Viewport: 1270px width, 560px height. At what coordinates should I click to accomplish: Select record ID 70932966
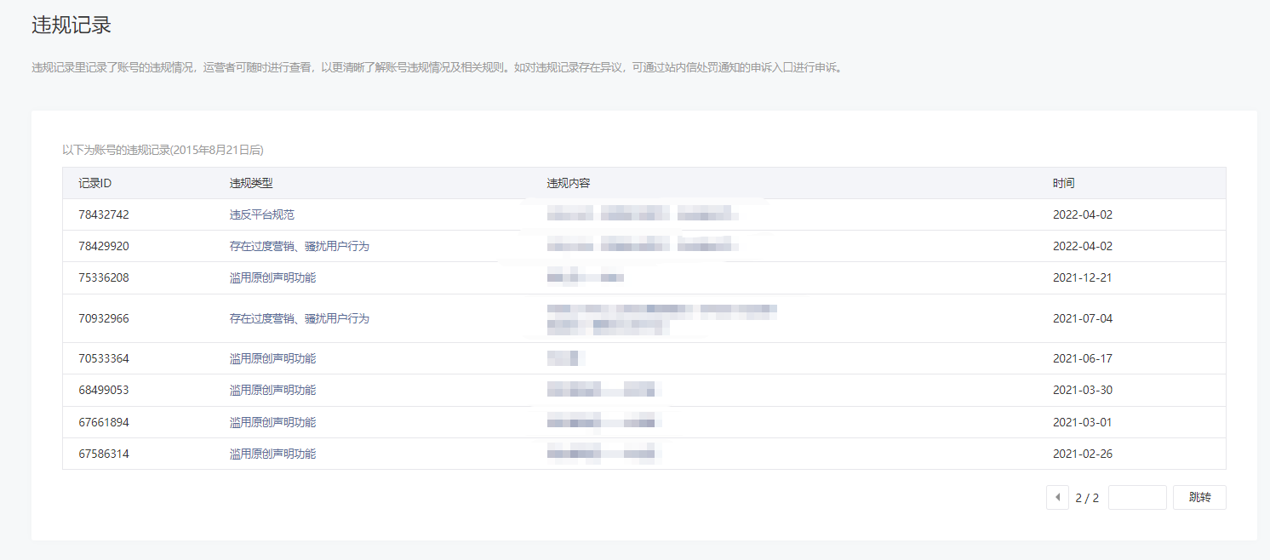click(104, 318)
